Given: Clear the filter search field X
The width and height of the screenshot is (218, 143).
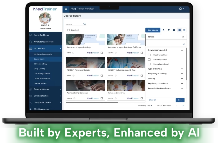Looking at the screenshot, I should click(x=184, y=44).
